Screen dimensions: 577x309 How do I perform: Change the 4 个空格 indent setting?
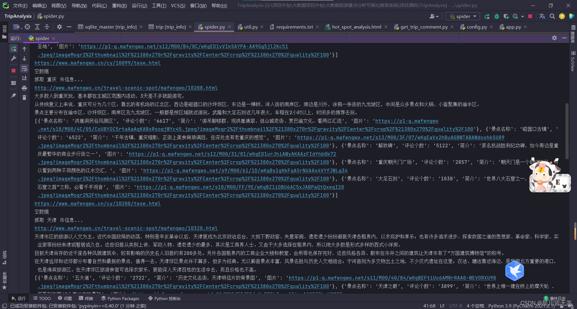475,306
